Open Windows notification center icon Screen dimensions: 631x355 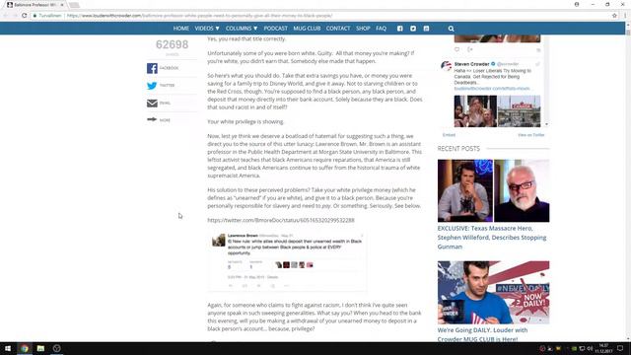[620, 348]
